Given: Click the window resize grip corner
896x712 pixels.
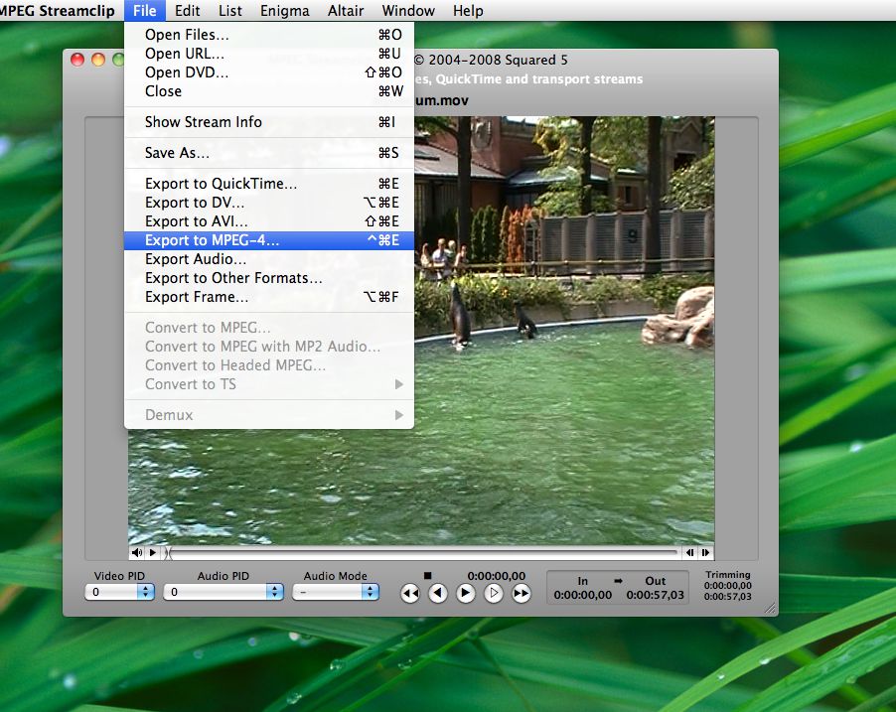Looking at the screenshot, I should 770,609.
